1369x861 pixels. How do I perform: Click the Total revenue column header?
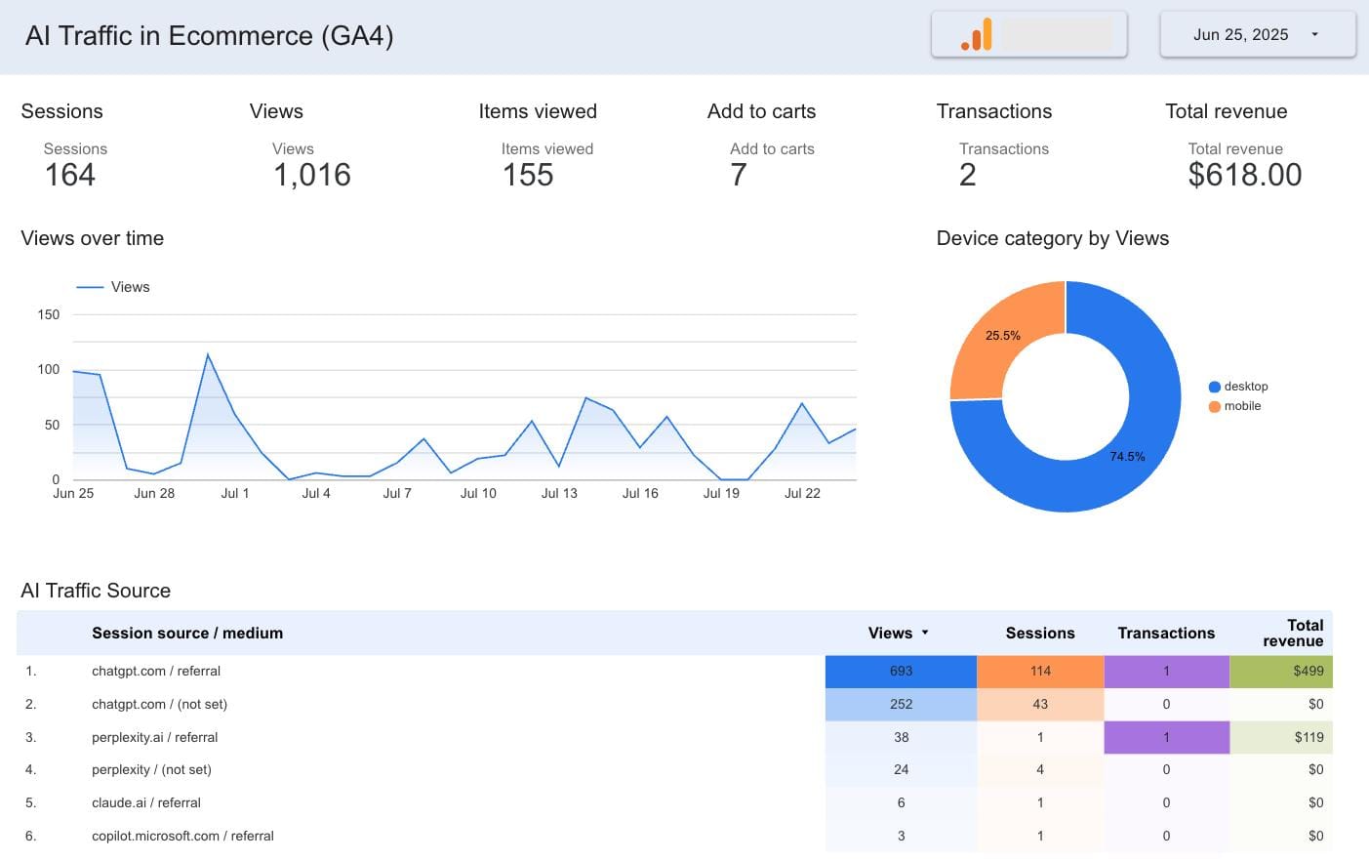pyautogui.click(x=1293, y=633)
